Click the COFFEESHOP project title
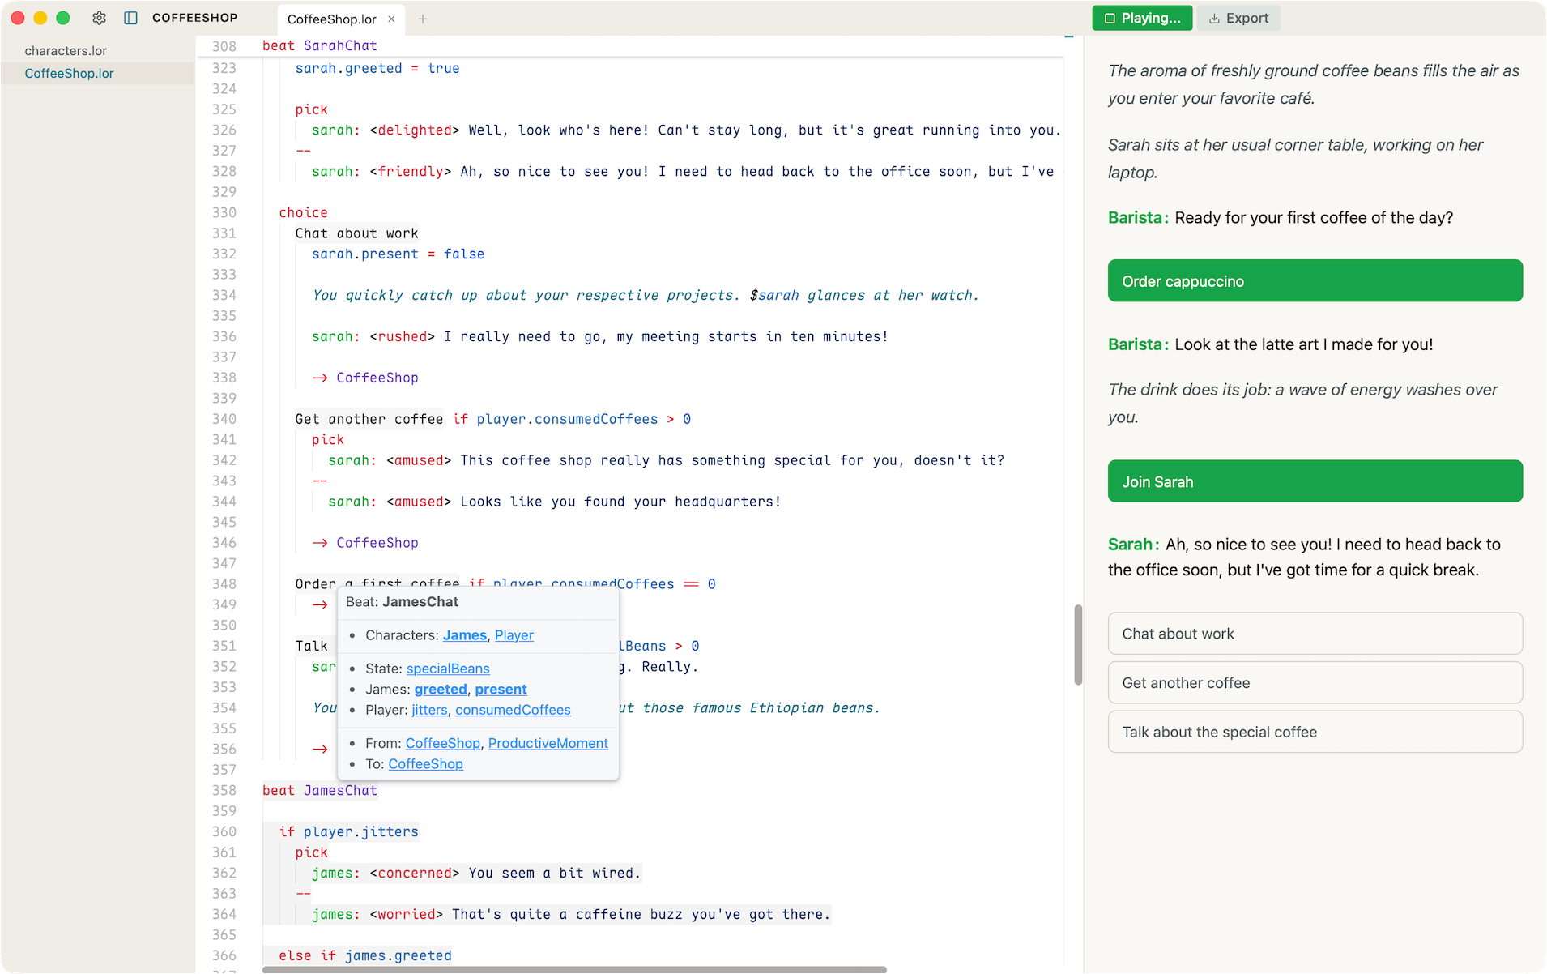 coord(195,18)
